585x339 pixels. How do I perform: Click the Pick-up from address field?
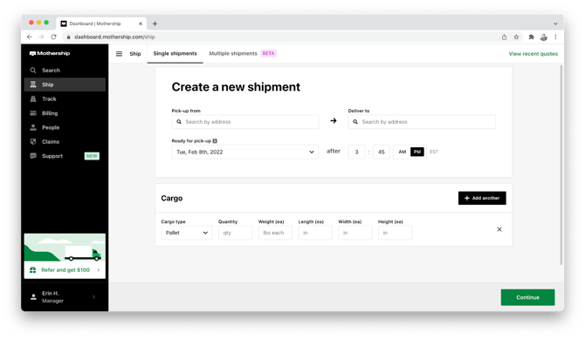[245, 122]
